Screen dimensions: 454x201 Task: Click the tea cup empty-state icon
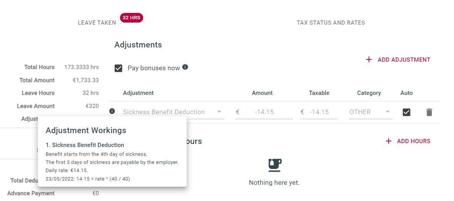point(274,165)
